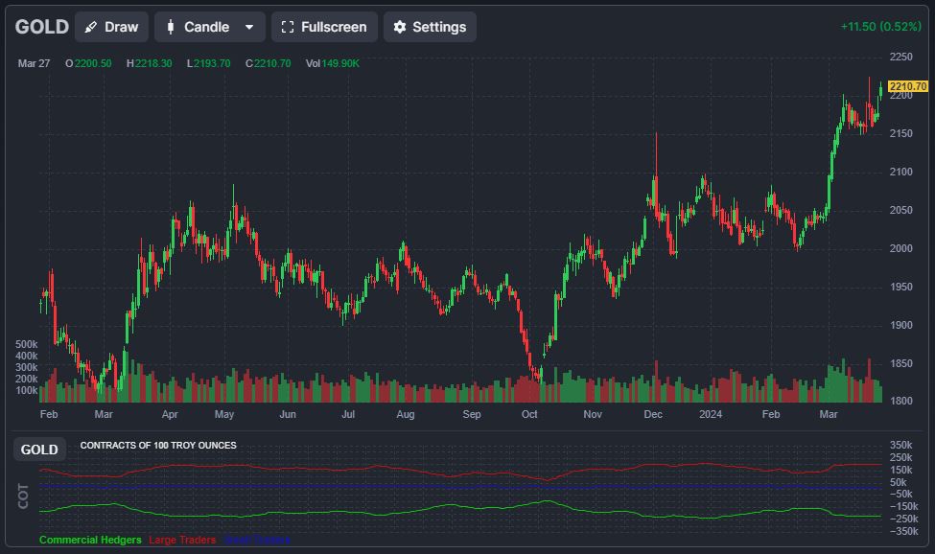Click the 2000 price level on the axis
The image size is (935, 554).
pos(900,248)
